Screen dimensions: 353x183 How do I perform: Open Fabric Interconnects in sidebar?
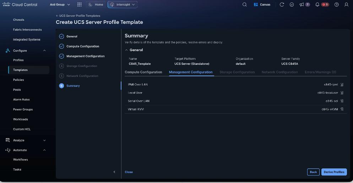(x=27, y=30)
